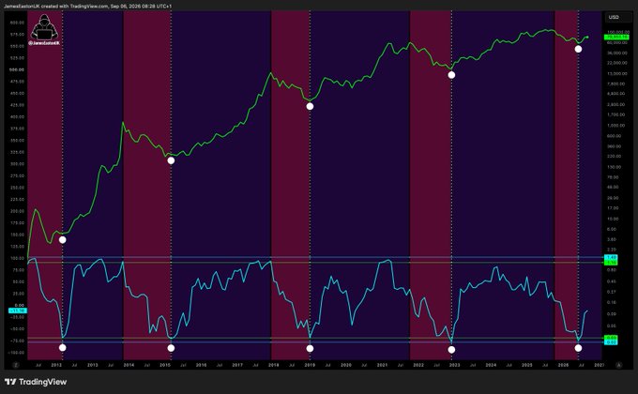Click the TradingView logo
The width and height of the screenshot is (638, 394).
coord(36,382)
